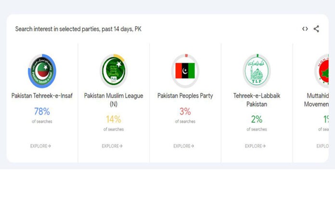Viewport: 335px width, 197px height.
Task: Open Explore link under Pakistan Muslim League (N)
Action: click(112, 146)
